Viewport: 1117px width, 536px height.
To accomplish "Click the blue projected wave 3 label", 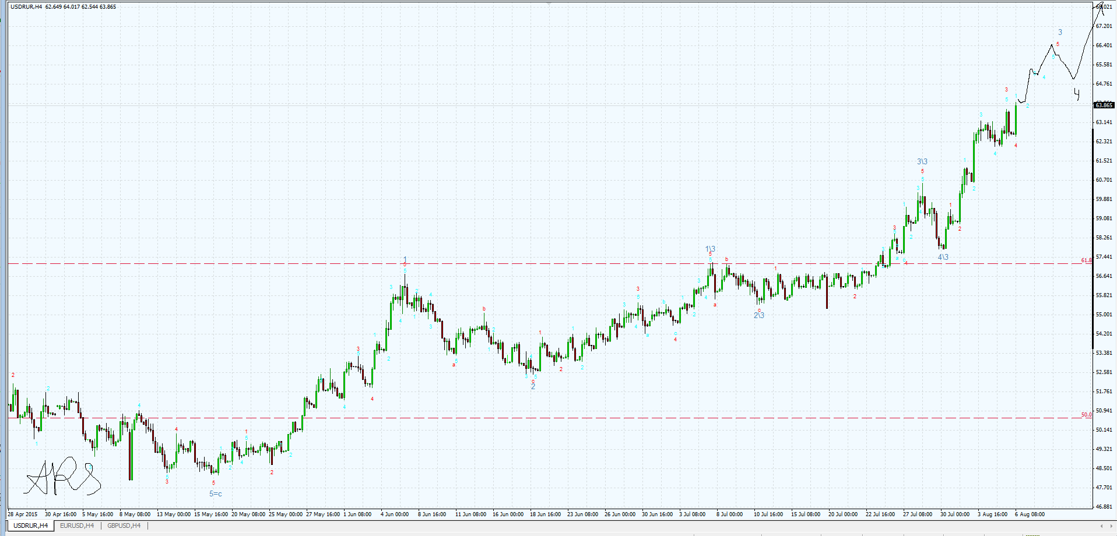I will coord(1060,33).
